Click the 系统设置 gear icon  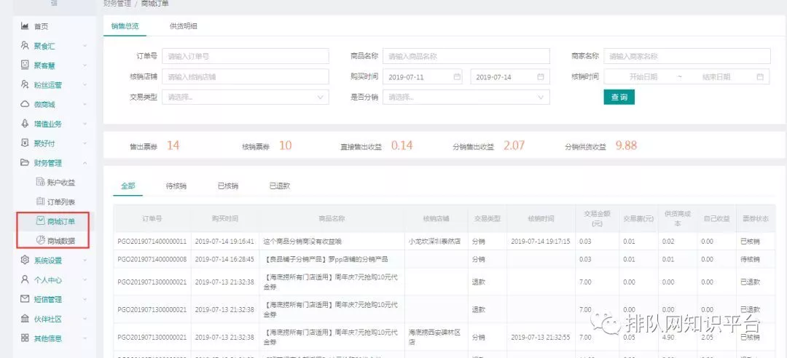(25, 260)
